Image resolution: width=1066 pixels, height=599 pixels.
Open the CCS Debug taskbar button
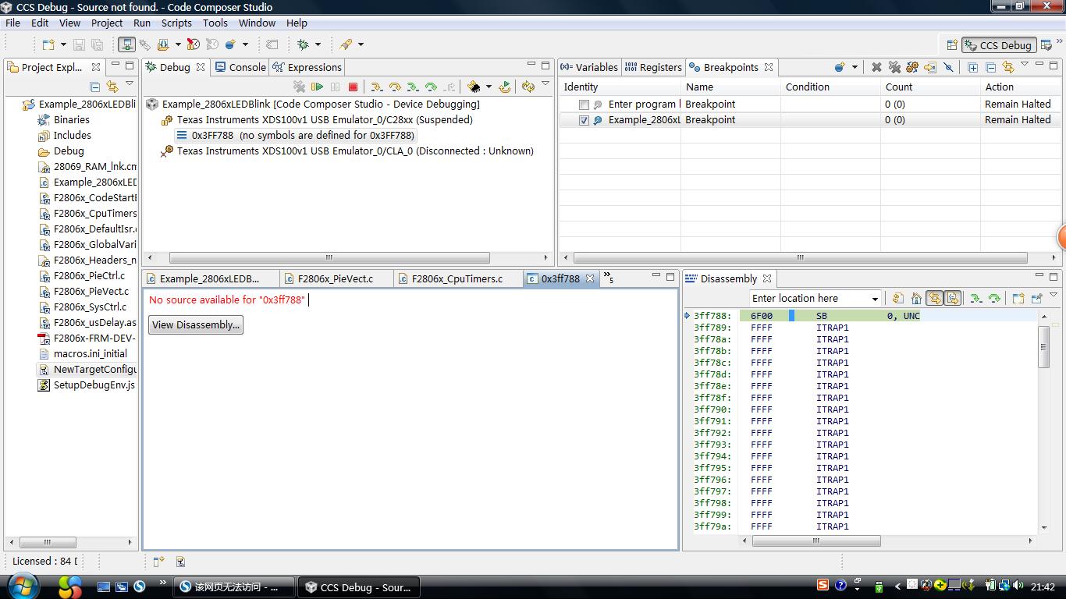point(360,587)
